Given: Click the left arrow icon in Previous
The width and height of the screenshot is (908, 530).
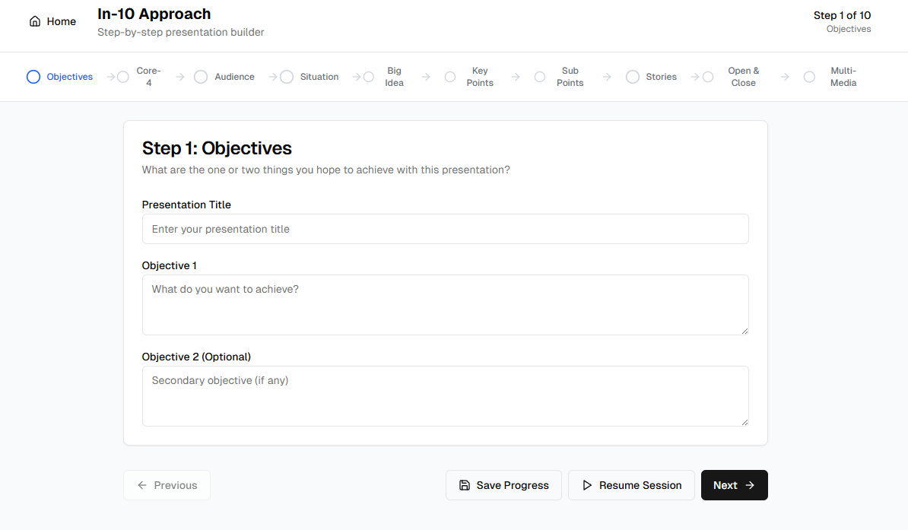Looking at the screenshot, I should 142,485.
